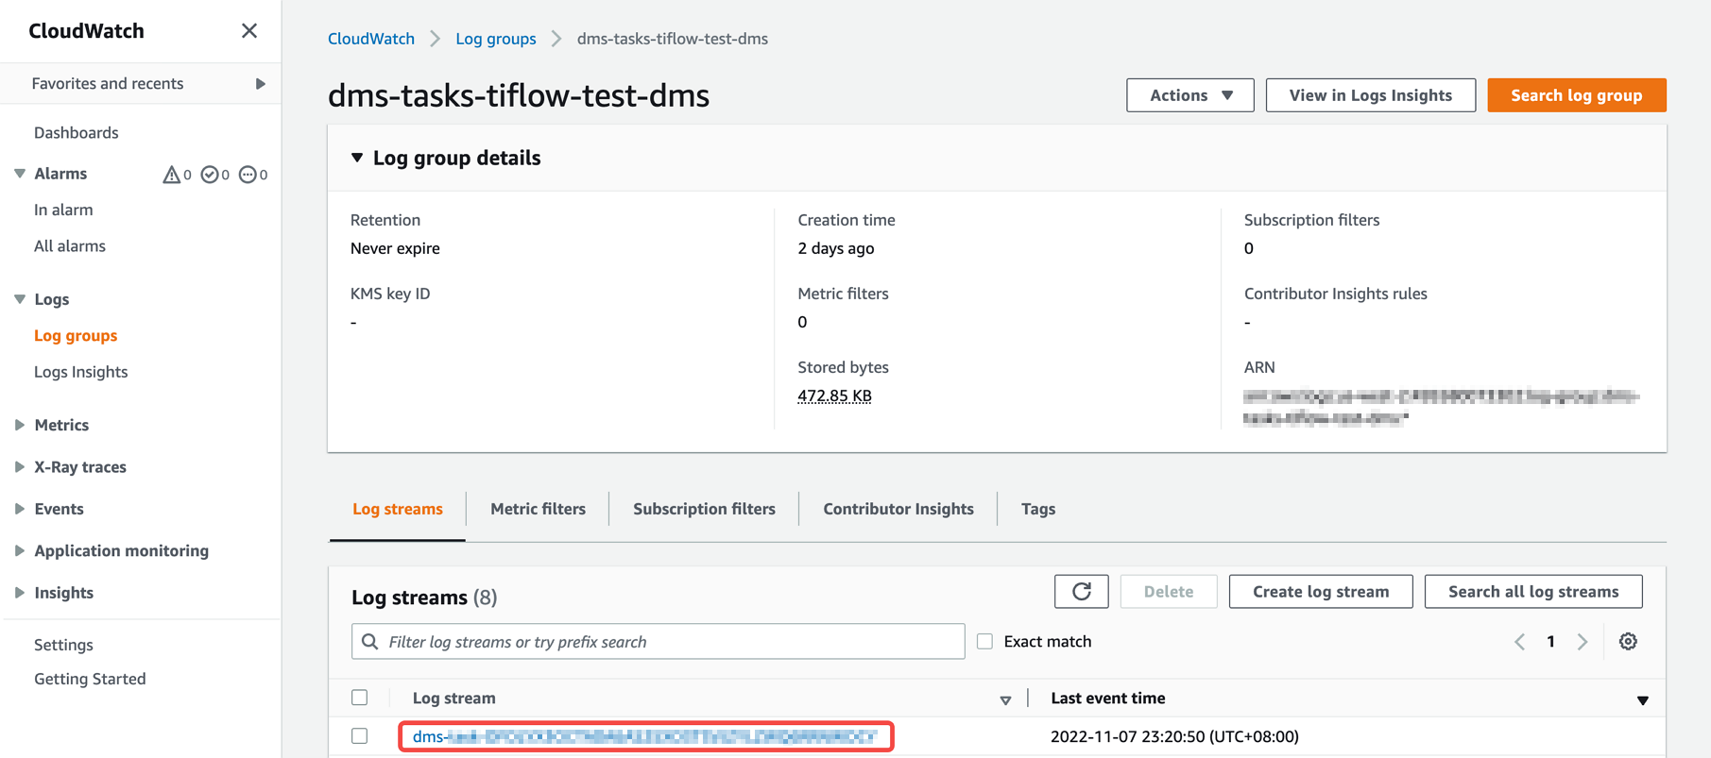Viewport: 1711px width, 758px height.
Task: Switch to Tags tab
Action: tap(1038, 509)
